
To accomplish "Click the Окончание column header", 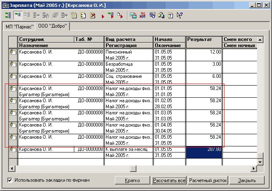I will (169, 45).
